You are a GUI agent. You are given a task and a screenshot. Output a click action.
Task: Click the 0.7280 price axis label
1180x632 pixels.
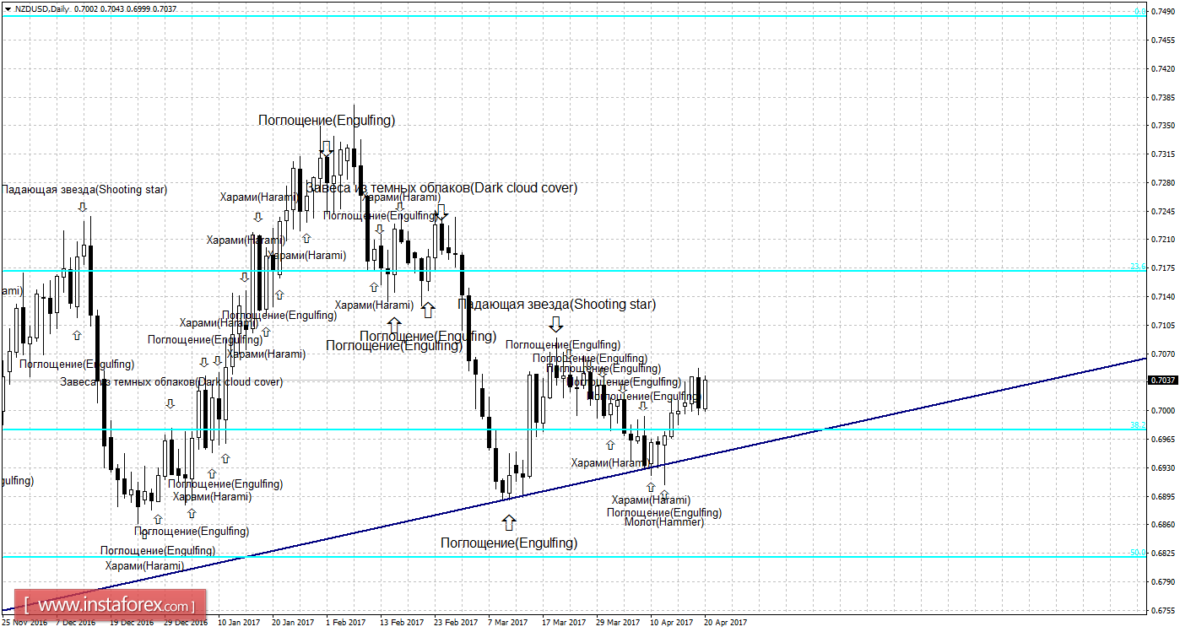1163,182
